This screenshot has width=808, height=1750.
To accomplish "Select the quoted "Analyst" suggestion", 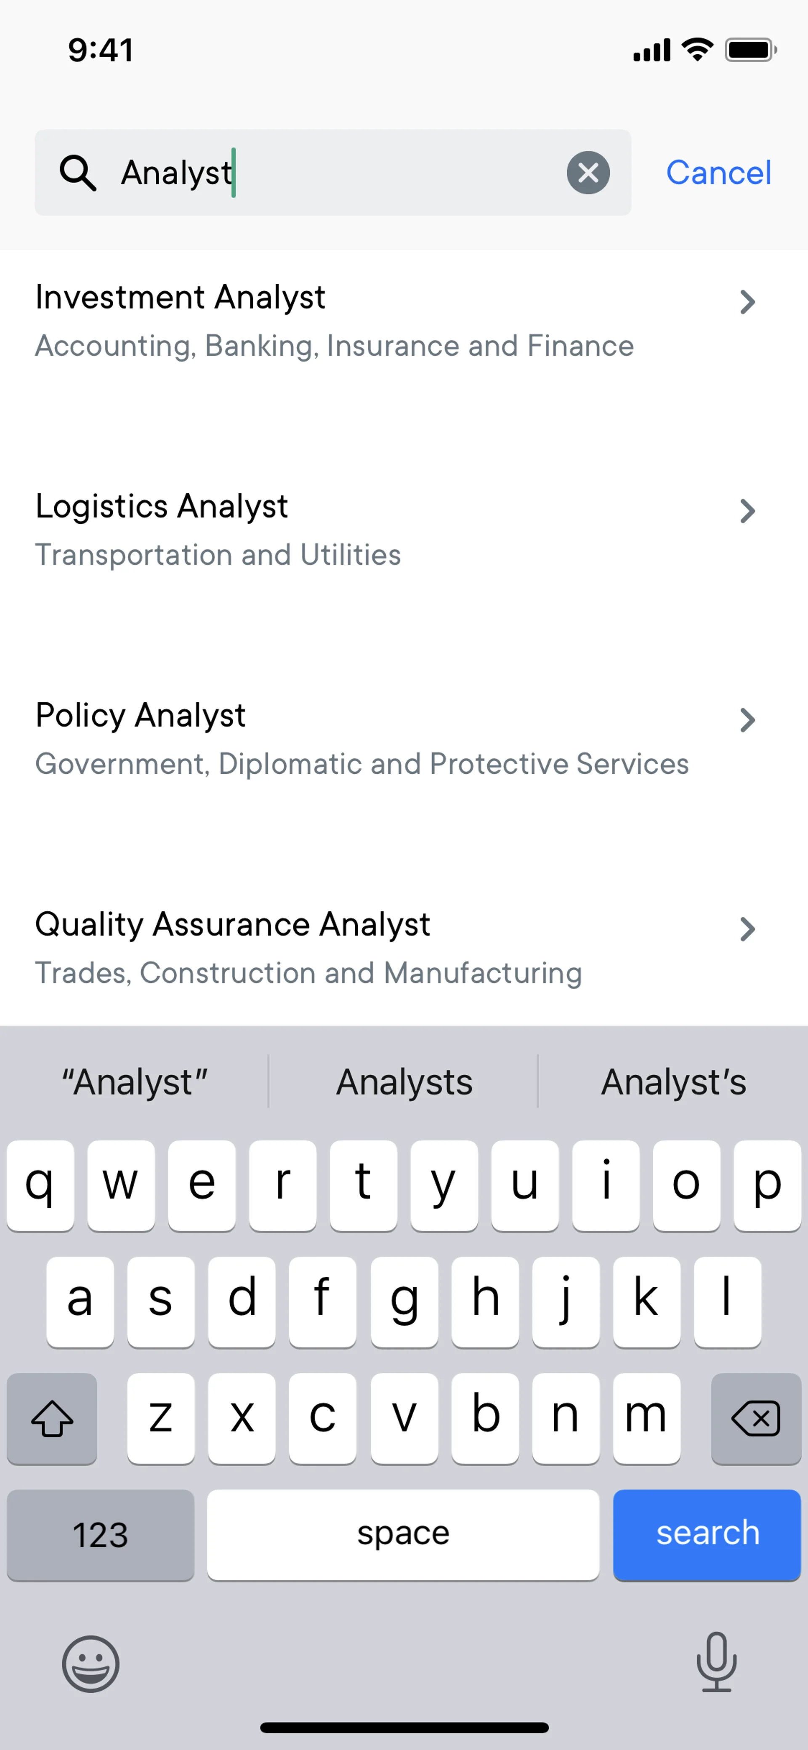I will (134, 1081).
